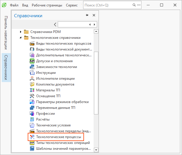The width and height of the screenshot is (182, 155).
Task: Open the Рабочие страницы menu
Action: click(x=47, y=5)
